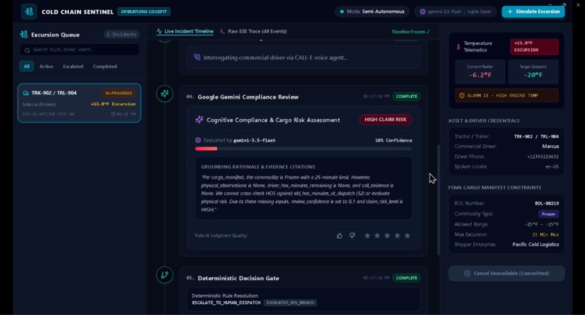Switch to Live Incident Timeline tab

tap(185, 31)
